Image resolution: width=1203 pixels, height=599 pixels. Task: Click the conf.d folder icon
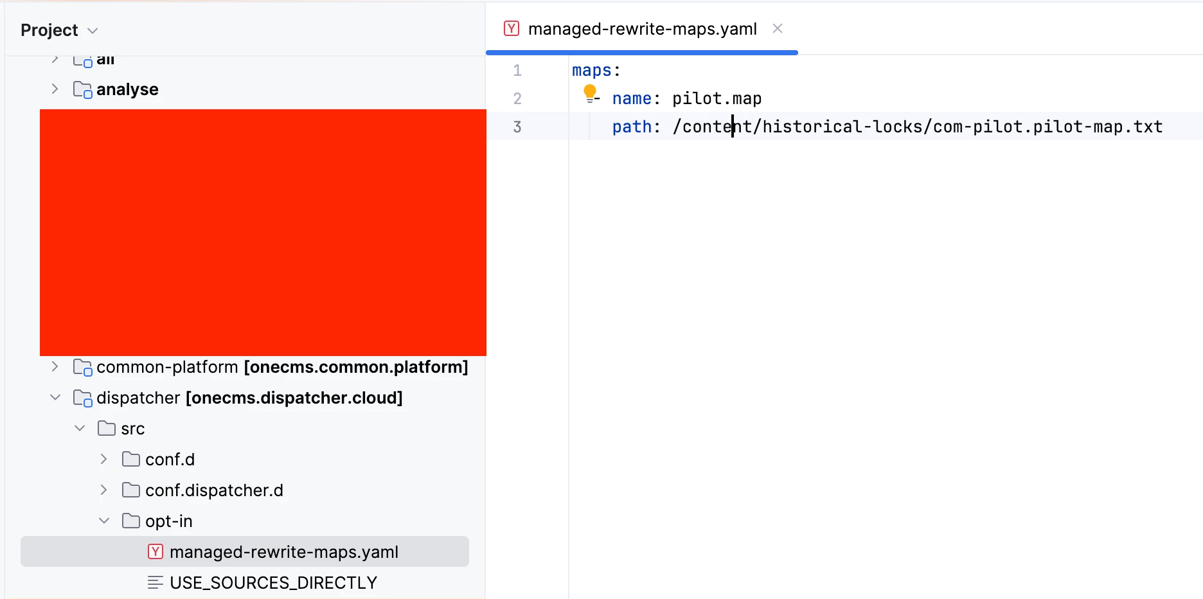coord(131,460)
